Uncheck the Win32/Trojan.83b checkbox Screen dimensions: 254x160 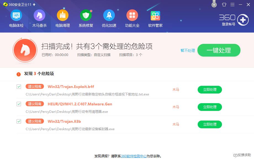click(x=19, y=121)
